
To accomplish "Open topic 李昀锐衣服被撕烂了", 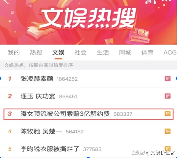I will coord(50,149).
